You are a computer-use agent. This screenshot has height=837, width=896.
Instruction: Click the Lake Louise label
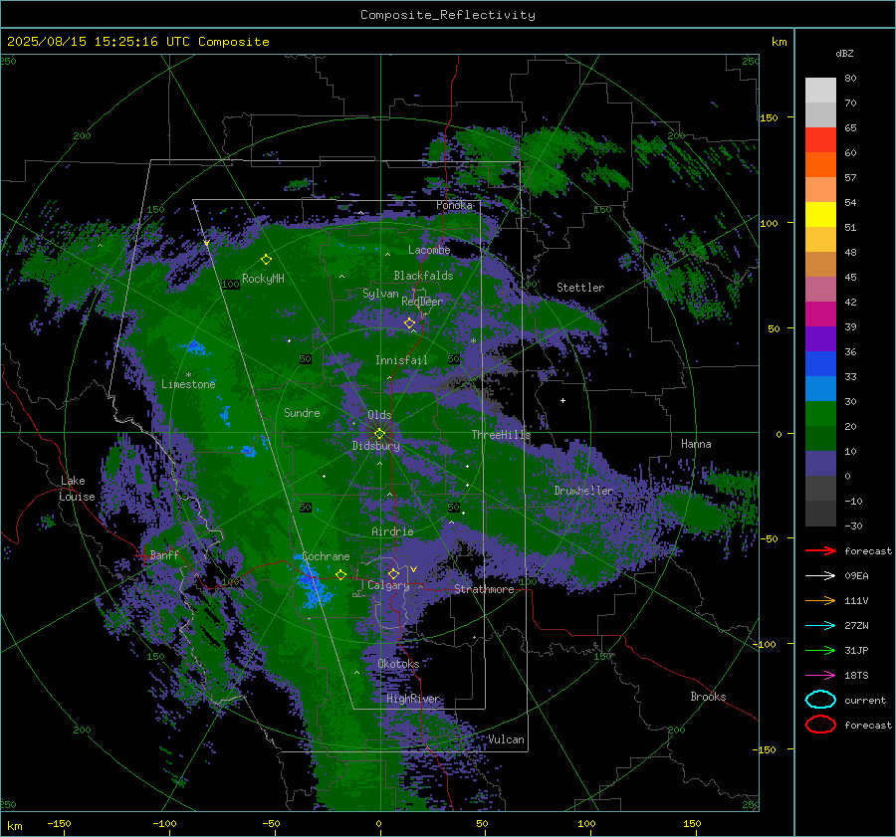(x=77, y=489)
